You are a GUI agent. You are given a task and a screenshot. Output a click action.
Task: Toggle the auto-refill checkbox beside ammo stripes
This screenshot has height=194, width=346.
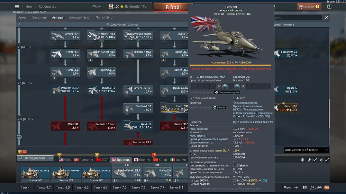[x=327, y=160]
